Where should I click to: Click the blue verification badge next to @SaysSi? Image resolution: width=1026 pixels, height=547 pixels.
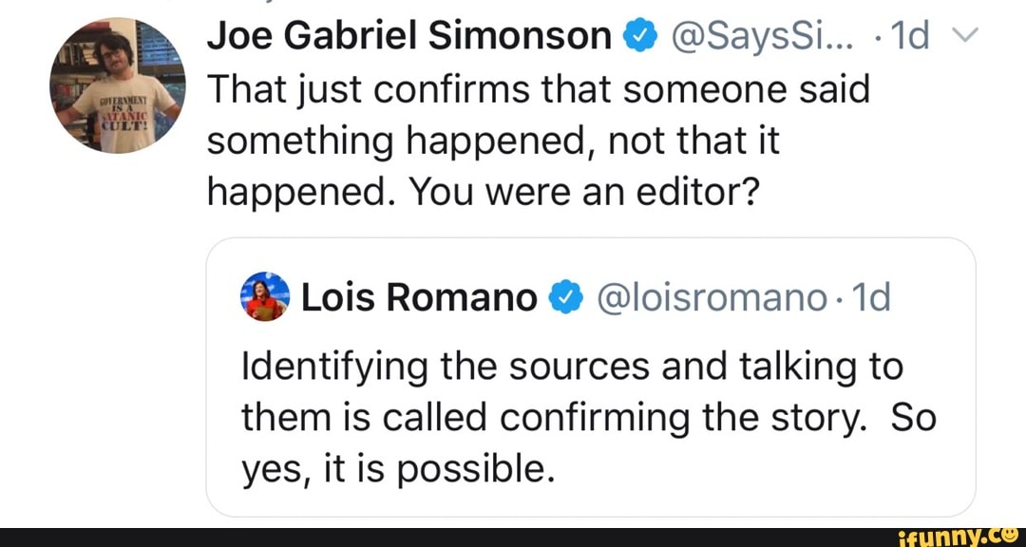[642, 34]
